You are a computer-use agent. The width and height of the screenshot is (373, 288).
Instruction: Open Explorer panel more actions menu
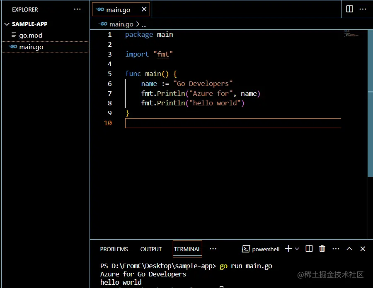point(78,9)
